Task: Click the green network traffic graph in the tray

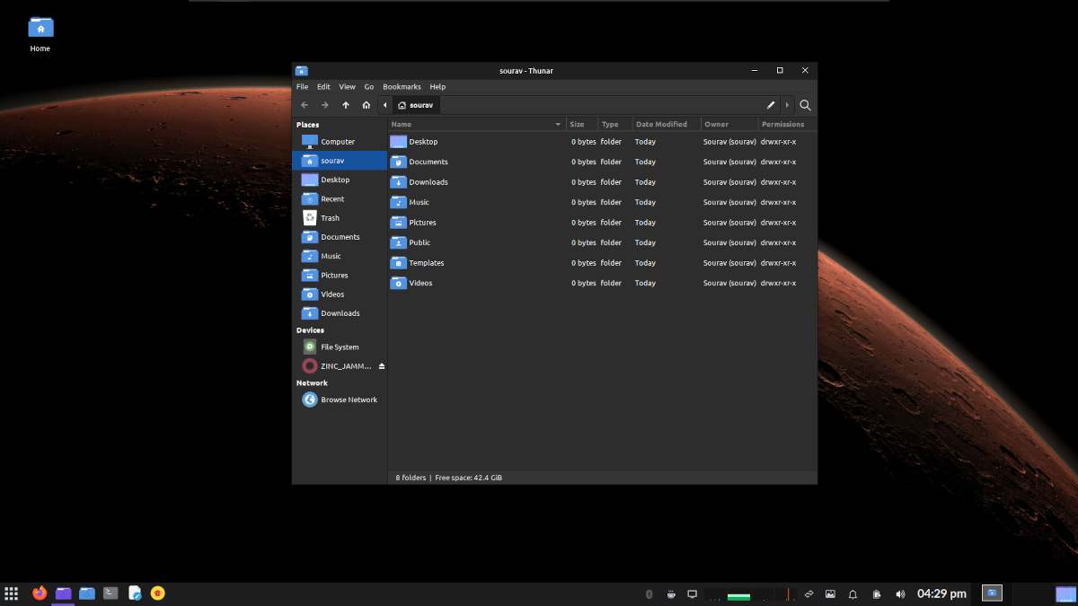Action: coord(738,593)
